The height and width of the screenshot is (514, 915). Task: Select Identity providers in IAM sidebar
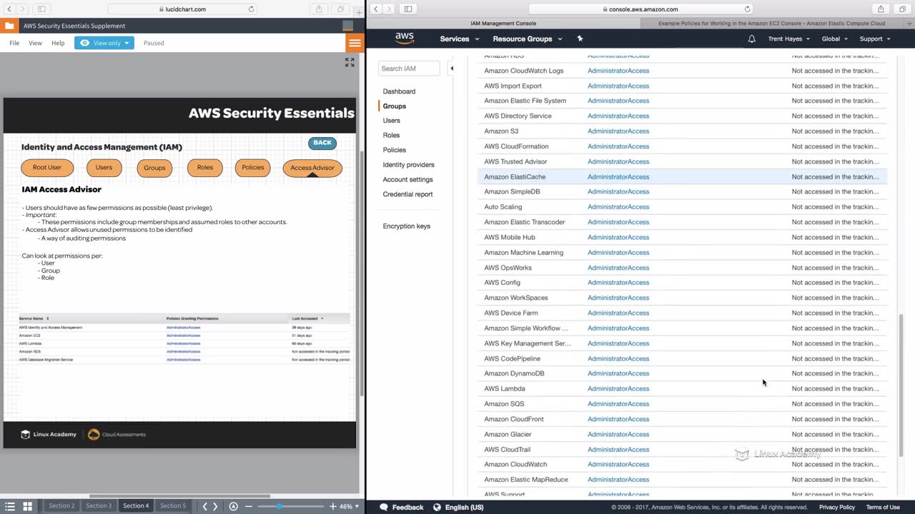coord(408,165)
